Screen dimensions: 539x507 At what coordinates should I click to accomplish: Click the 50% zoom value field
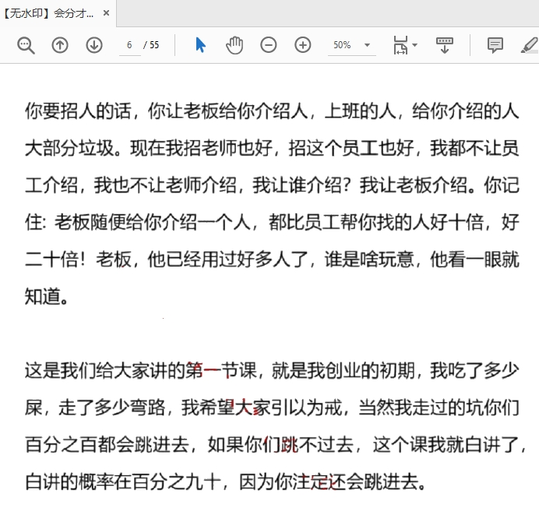click(342, 45)
